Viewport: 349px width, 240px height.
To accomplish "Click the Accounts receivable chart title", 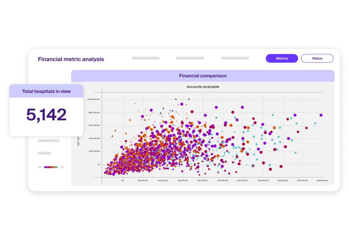I will [x=203, y=87].
